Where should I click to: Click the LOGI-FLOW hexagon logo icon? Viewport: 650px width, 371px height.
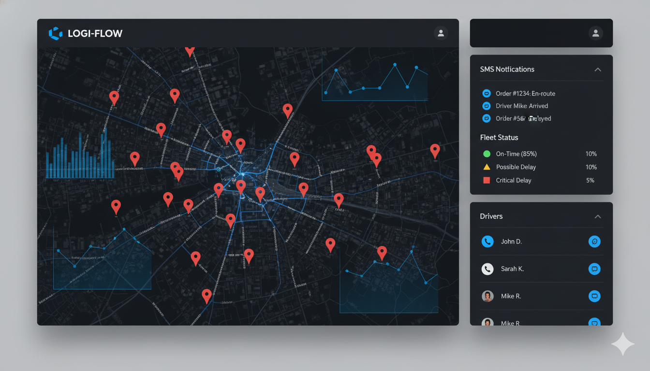tap(55, 33)
